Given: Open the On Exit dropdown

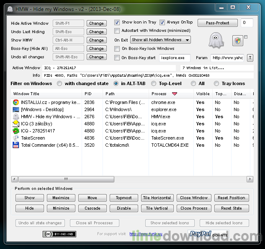Looking at the screenshot, I should click(x=160, y=40).
